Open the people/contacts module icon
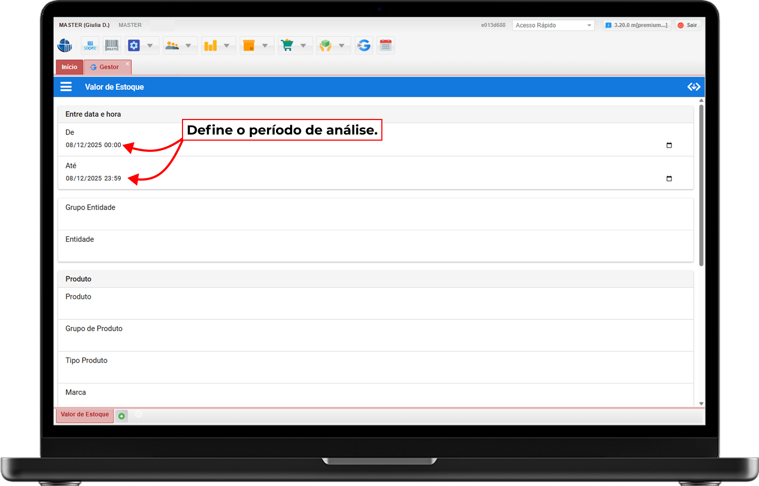Viewport: 759px width, 486px height. coord(172,46)
